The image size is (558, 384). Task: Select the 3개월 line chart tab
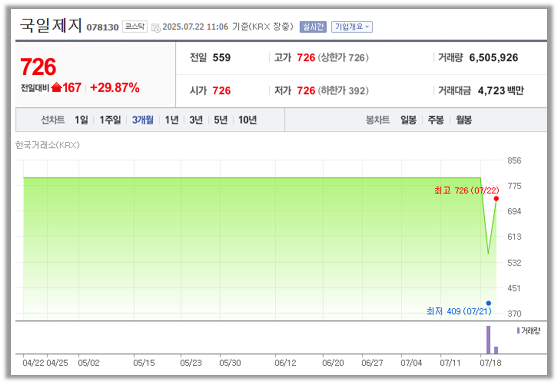[143, 120]
